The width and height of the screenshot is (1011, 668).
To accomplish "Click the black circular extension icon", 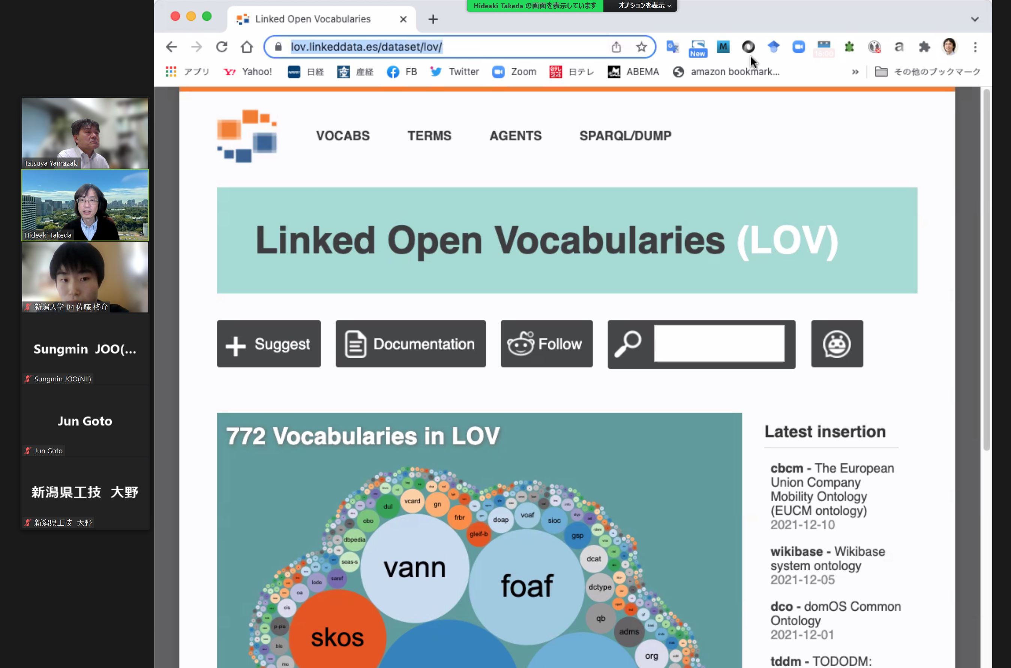I will pos(748,47).
